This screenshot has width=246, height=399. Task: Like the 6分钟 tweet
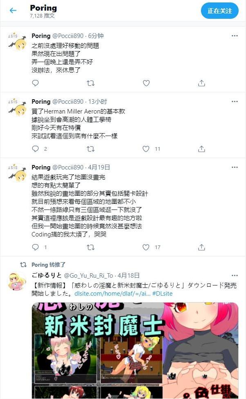[146, 83]
